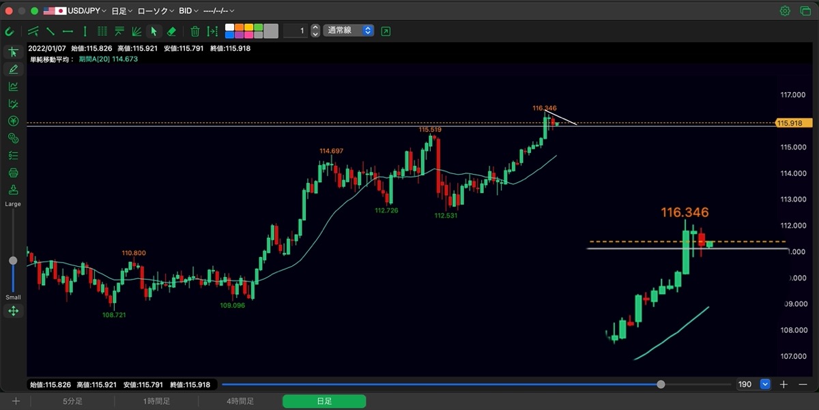Zoom in with the plus button
Screen dimensions: 819x410
pyautogui.click(x=784, y=385)
